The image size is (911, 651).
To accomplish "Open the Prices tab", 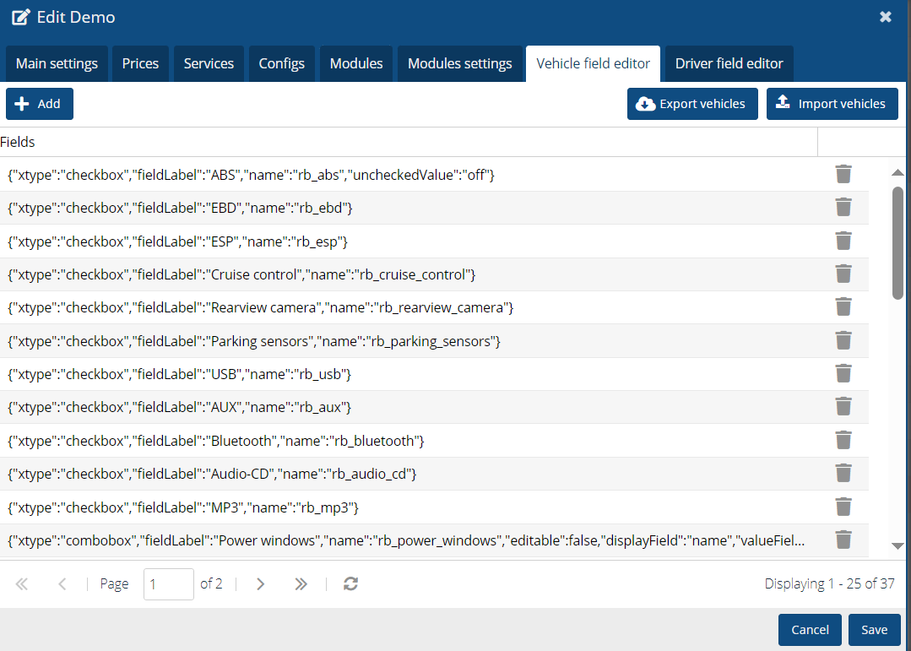I will tap(140, 64).
